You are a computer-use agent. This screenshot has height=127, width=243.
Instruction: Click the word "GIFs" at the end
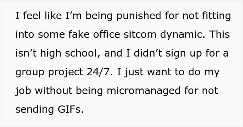point(70,109)
